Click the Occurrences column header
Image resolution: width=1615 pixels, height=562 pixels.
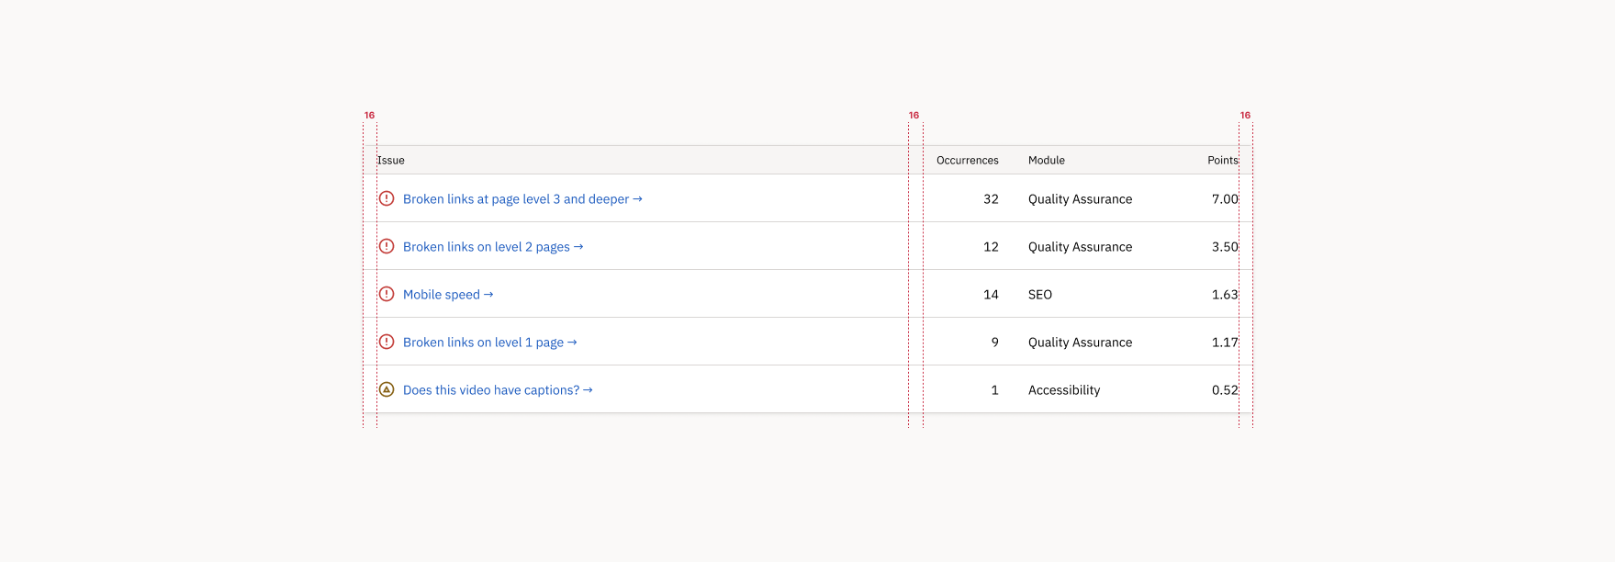pyautogui.click(x=968, y=160)
